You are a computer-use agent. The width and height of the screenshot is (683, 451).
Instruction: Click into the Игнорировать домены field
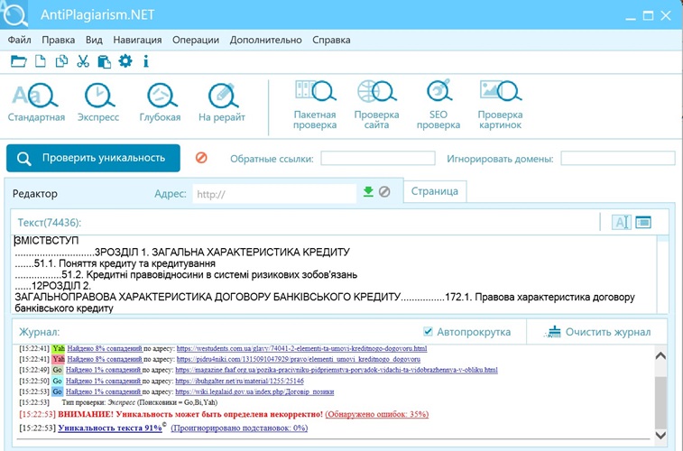coord(618,158)
